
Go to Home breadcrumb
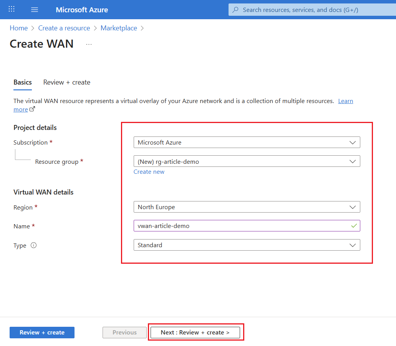tap(19, 28)
